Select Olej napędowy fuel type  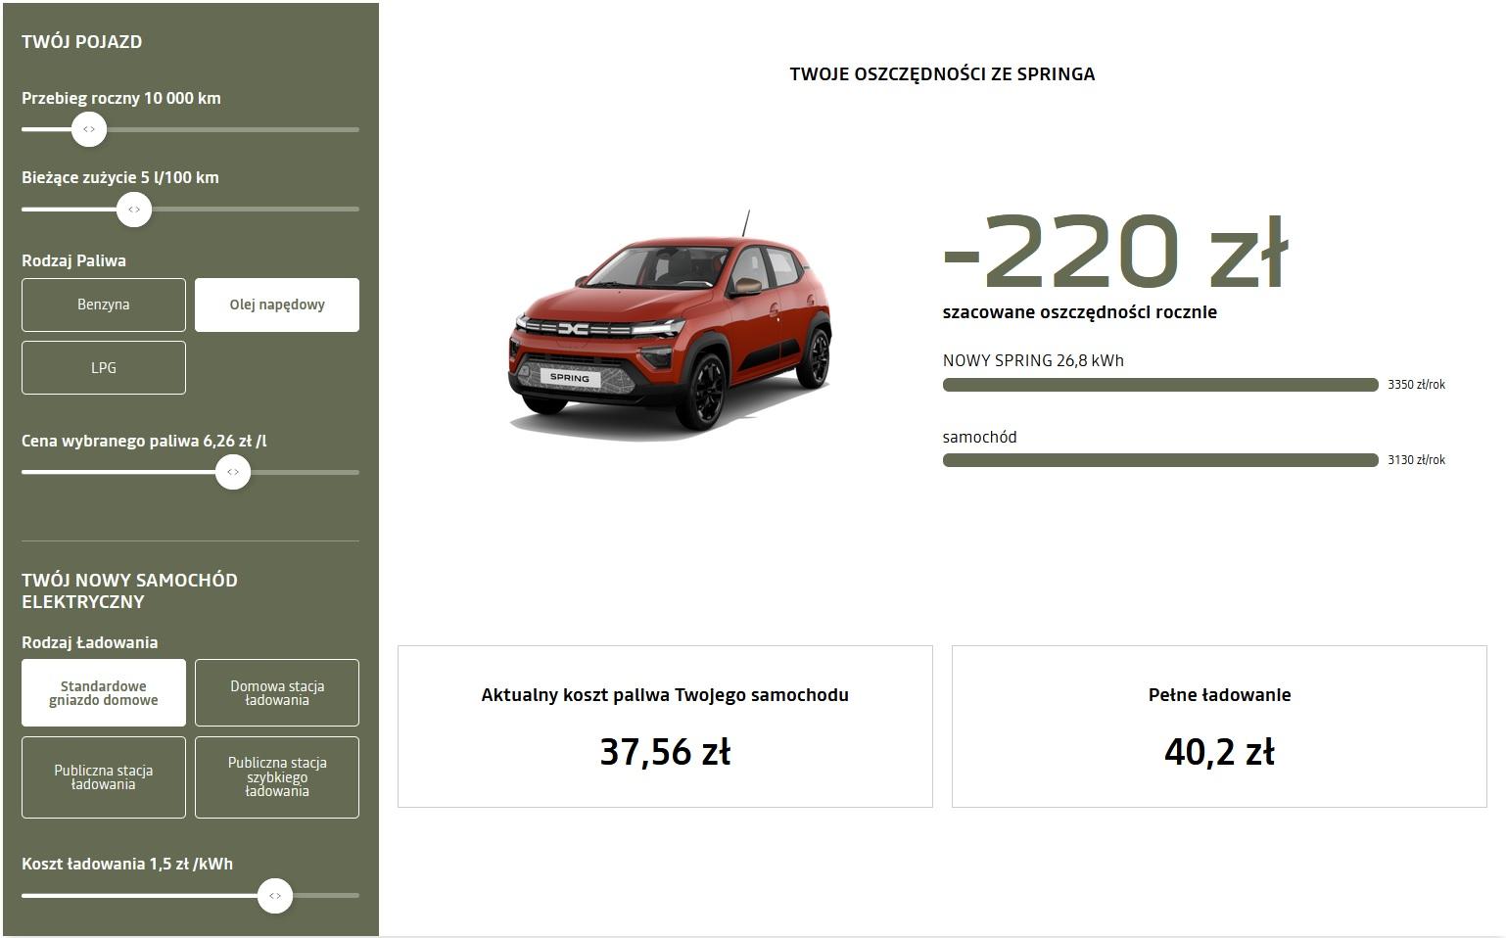277,305
